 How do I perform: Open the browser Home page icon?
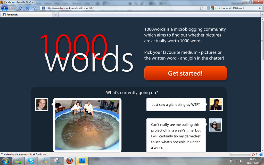[x=35, y=8]
